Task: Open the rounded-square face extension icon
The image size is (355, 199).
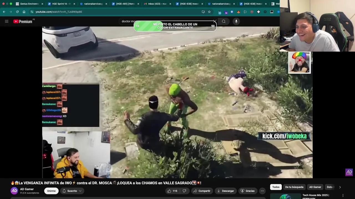Action: pos(272,12)
